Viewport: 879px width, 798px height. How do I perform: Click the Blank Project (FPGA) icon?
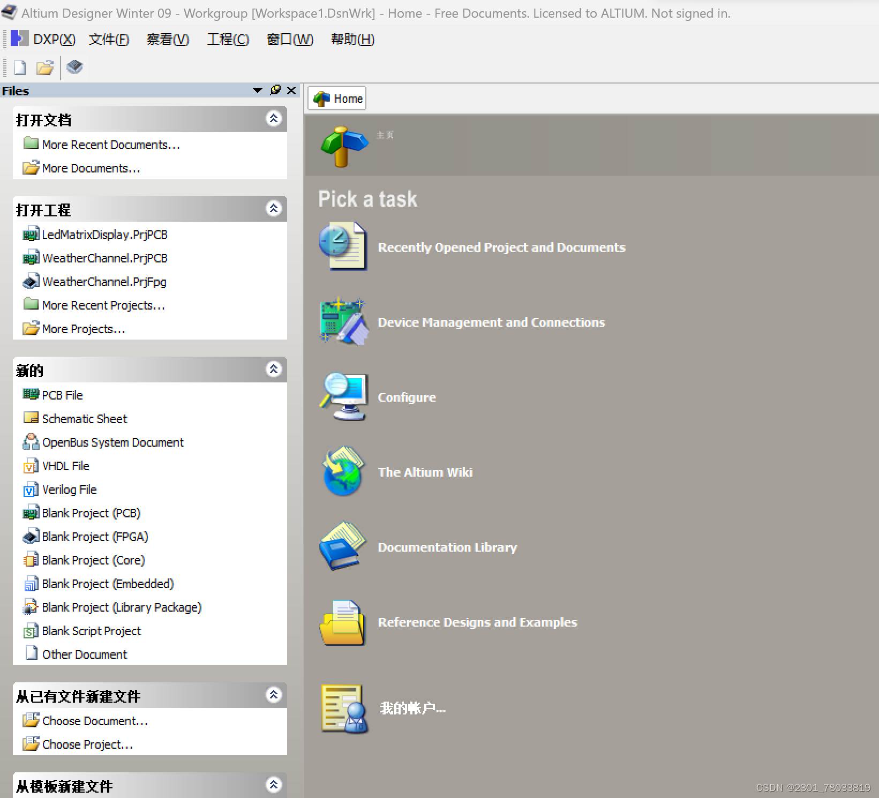click(x=31, y=536)
